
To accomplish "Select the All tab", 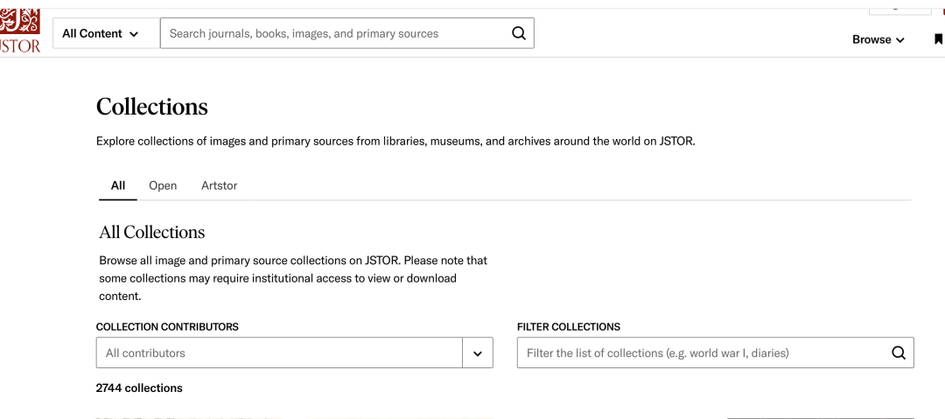I will [118, 185].
